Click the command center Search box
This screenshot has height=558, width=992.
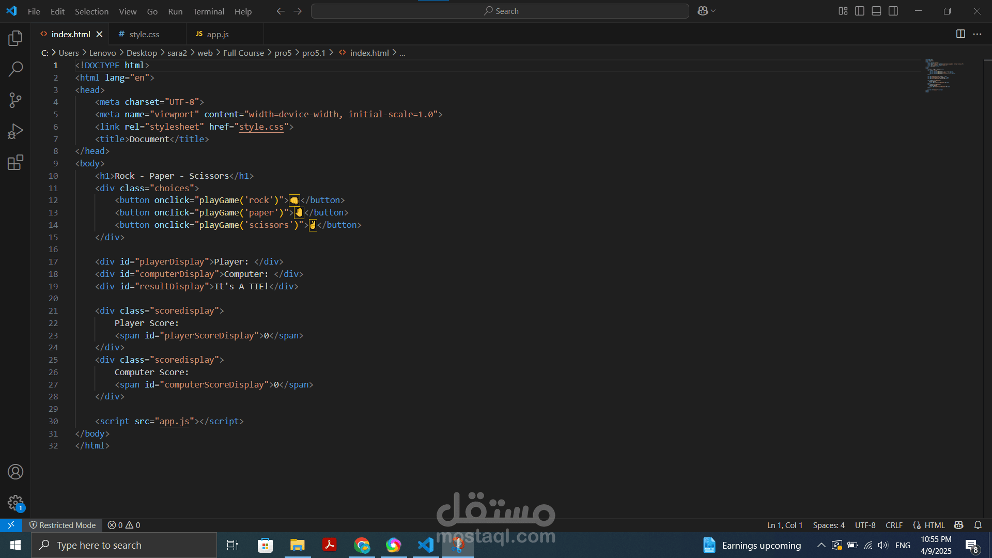(x=500, y=11)
